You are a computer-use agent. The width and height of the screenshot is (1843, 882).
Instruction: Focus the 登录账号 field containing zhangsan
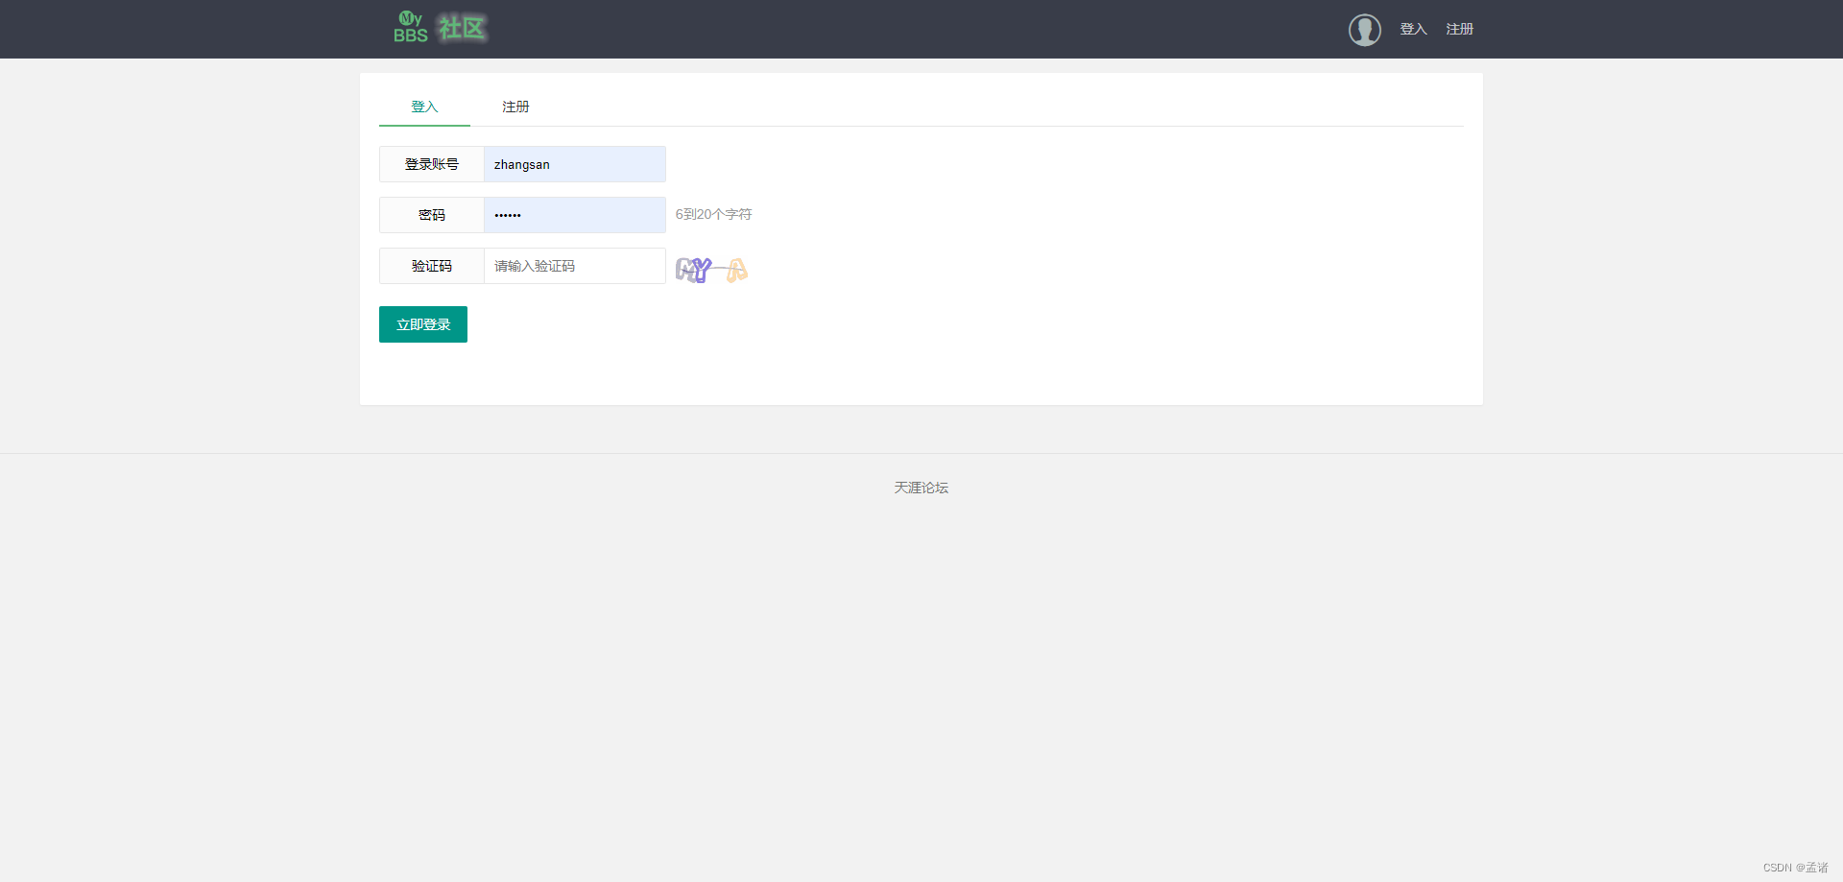[x=574, y=164]
